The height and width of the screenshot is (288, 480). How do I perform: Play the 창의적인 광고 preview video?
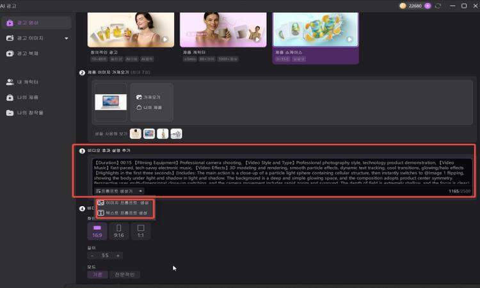click(165, 39)
